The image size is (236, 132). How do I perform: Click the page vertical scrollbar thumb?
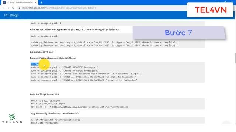click(x=235, y=58)
